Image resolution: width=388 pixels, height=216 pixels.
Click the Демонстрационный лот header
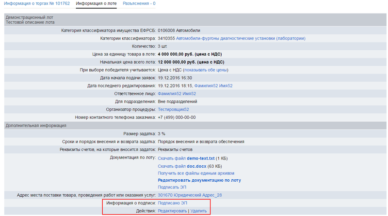[x=30, y=17]
